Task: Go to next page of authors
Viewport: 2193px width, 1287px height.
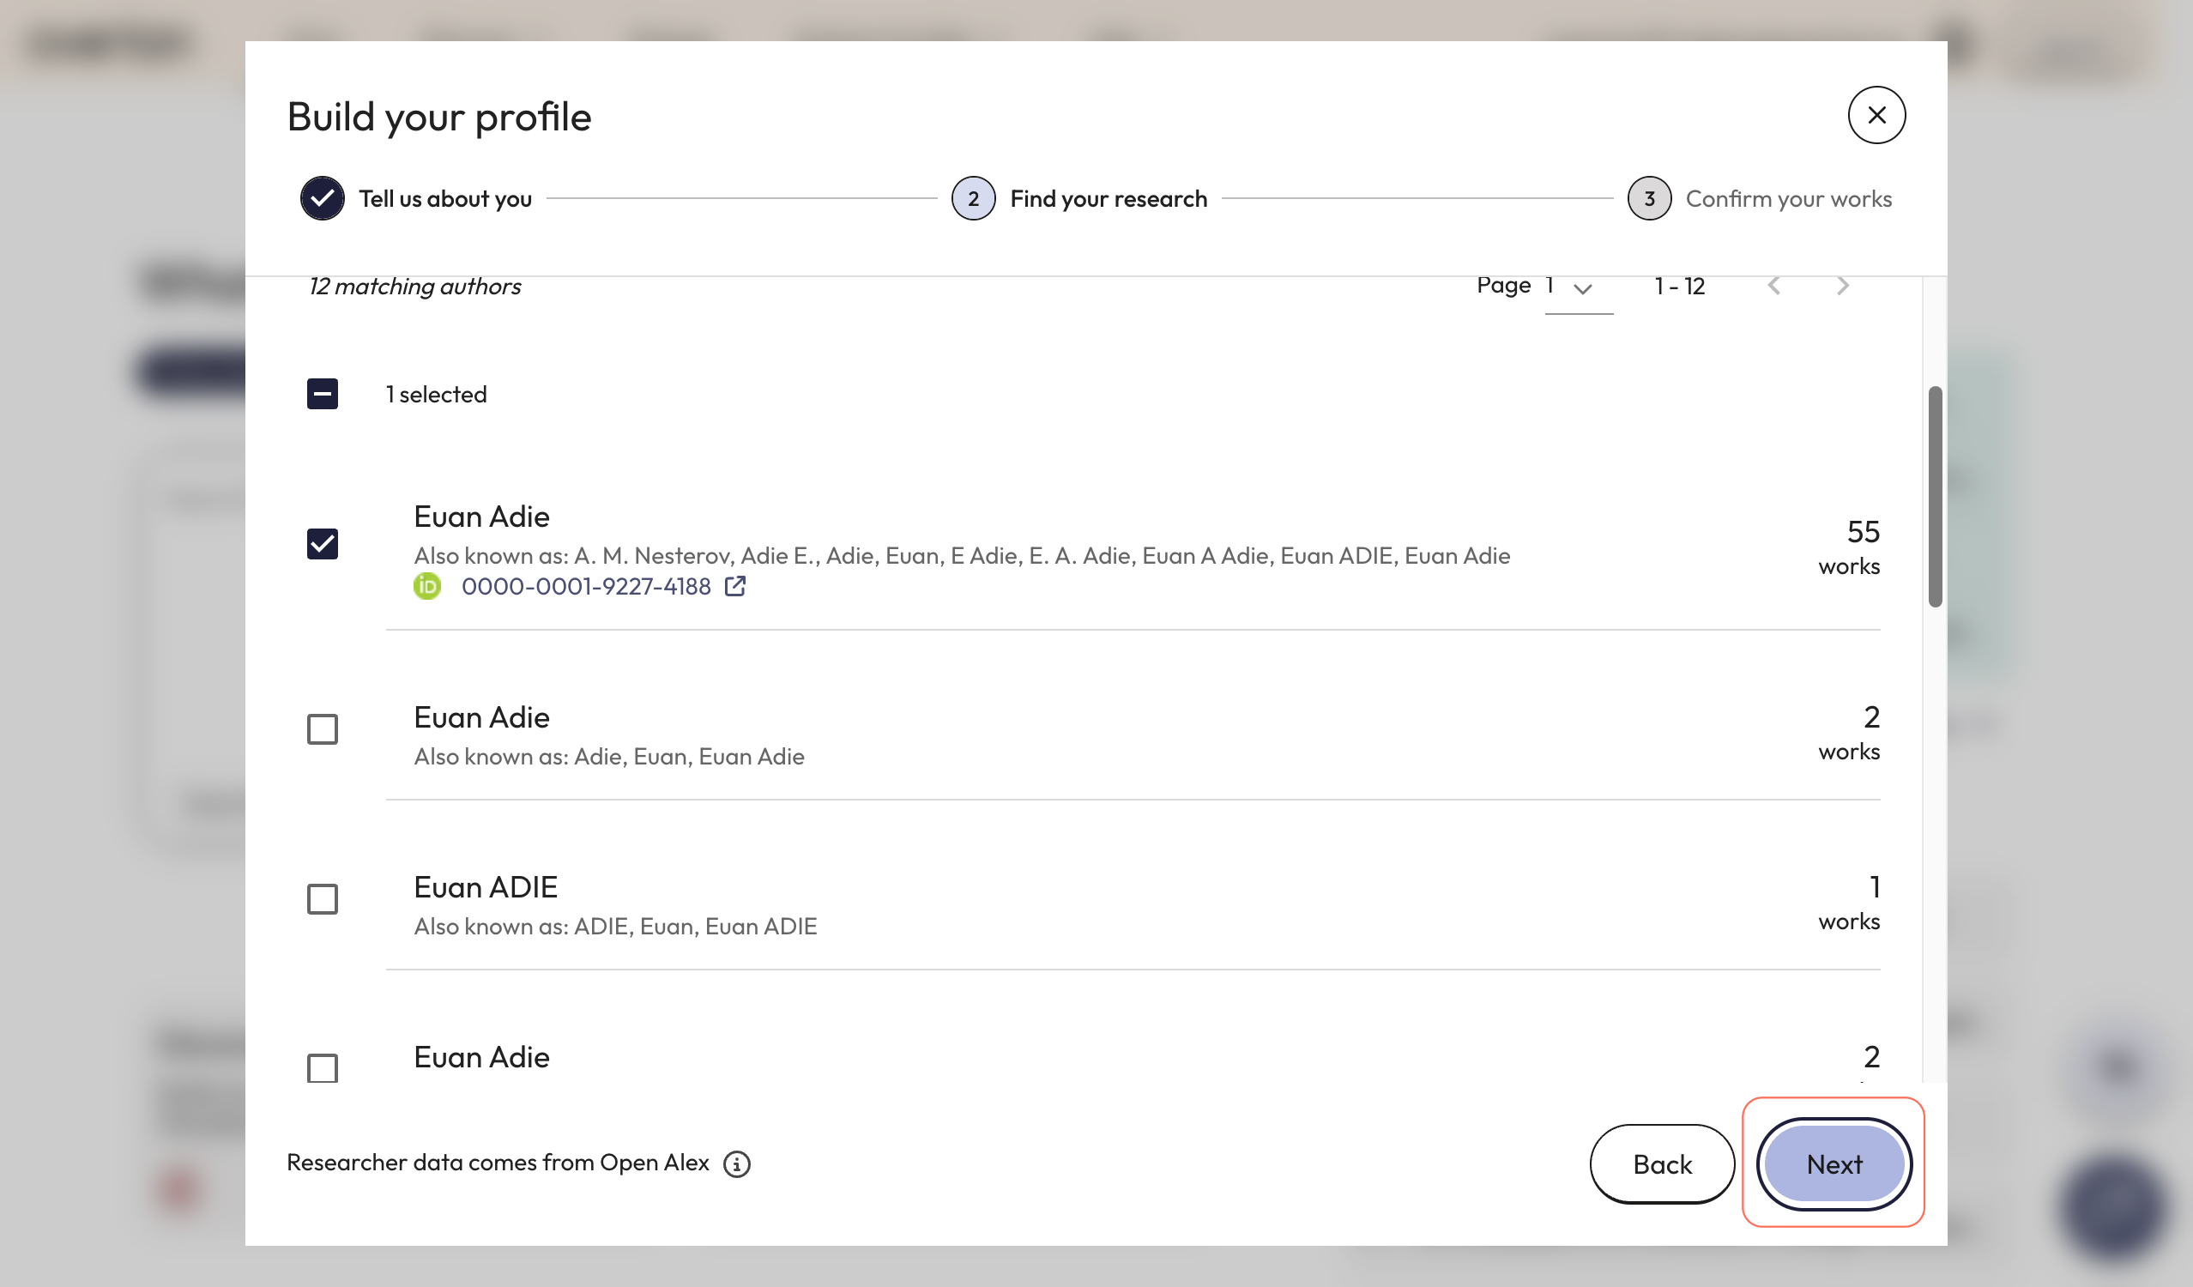Action: [x=1842, y=286]
